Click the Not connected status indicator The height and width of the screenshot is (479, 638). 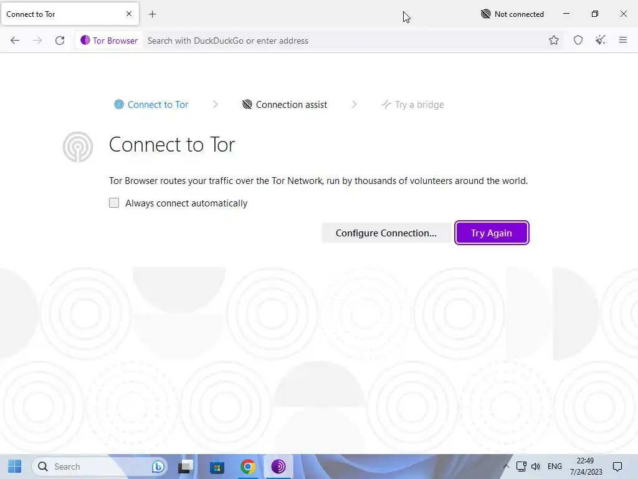pos(512,14)
